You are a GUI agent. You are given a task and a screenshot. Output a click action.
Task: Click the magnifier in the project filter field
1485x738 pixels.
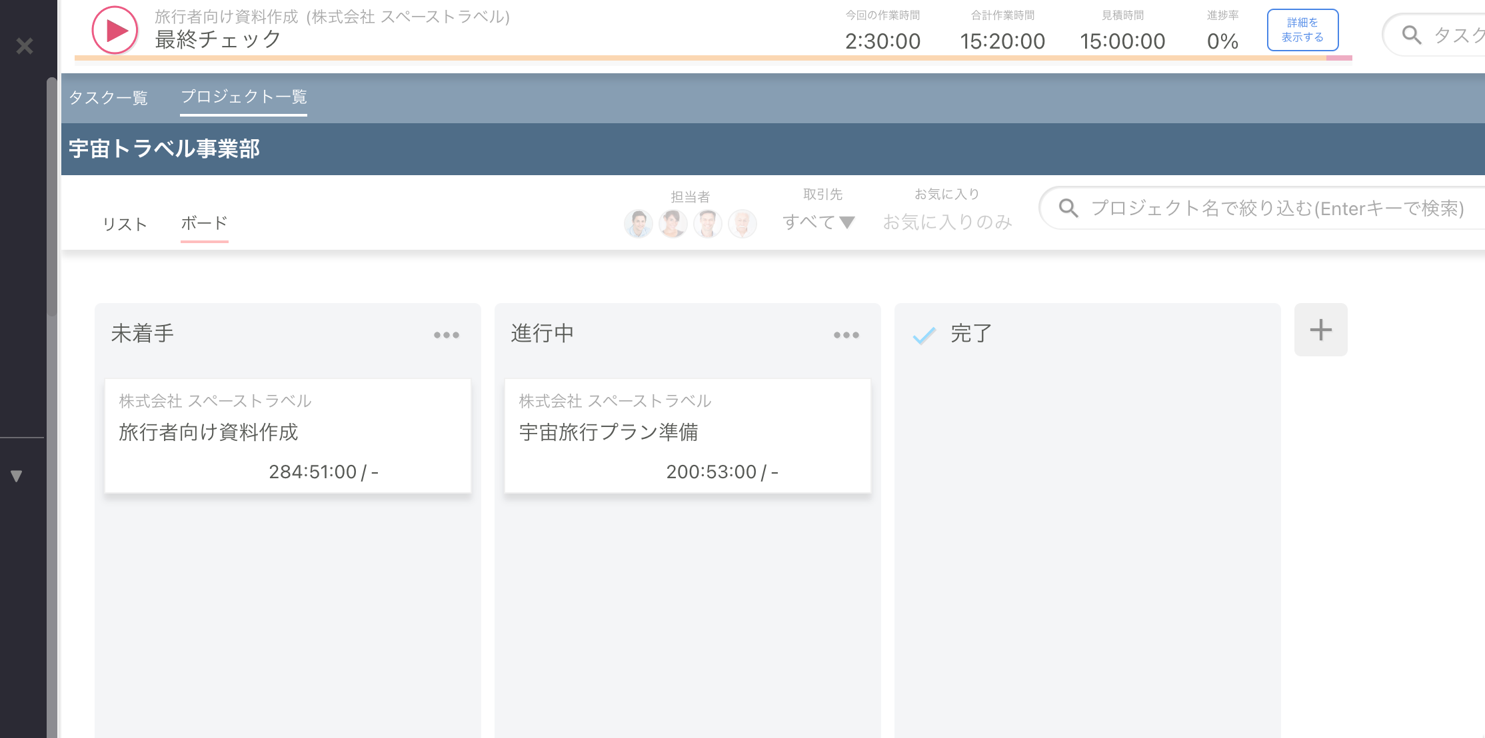click(1068, 208)
